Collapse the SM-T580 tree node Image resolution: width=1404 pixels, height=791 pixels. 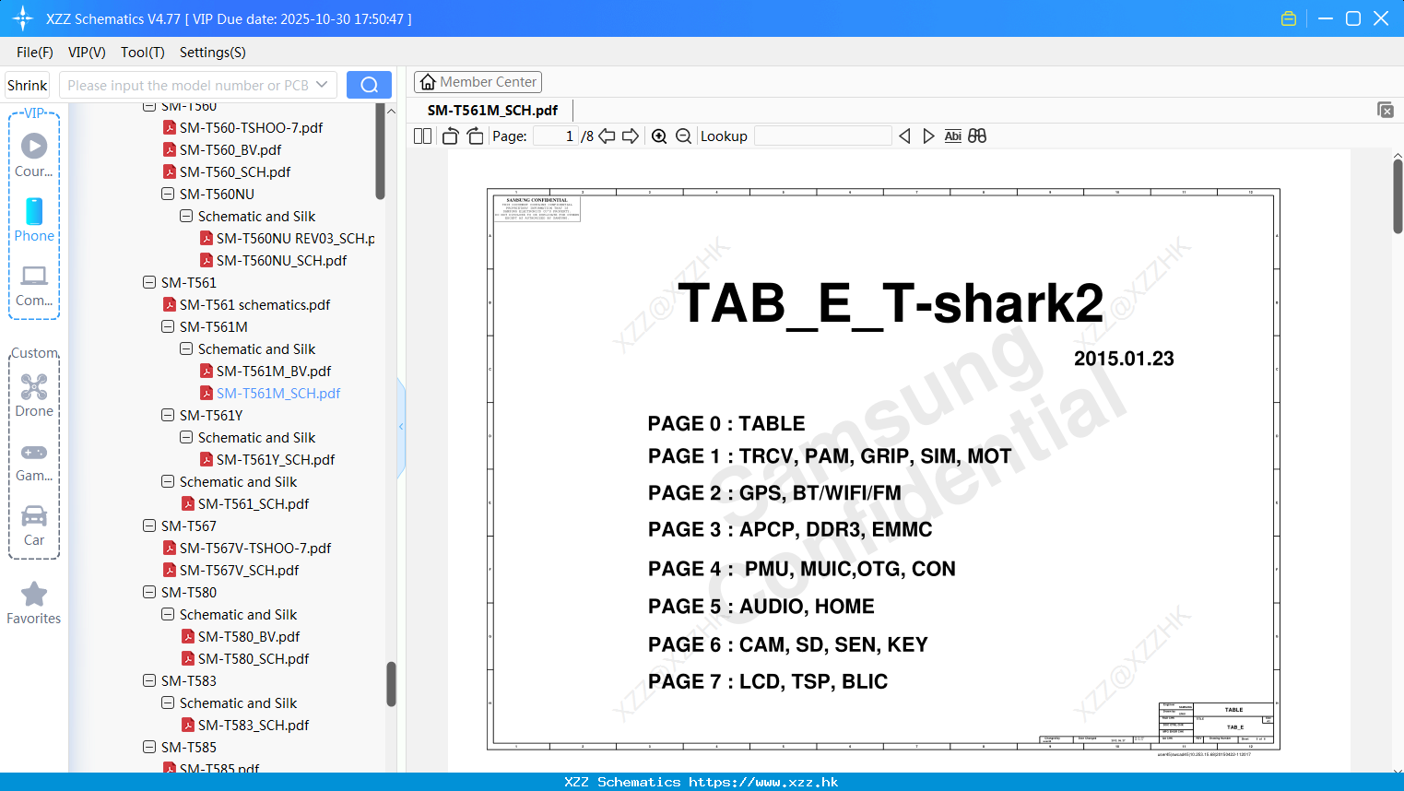click(x=149, y=592)
